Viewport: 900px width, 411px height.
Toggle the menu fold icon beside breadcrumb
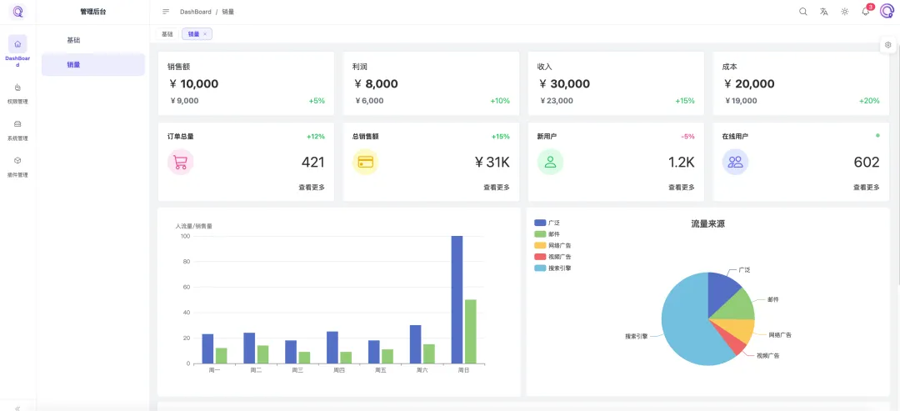click(166, 12)
